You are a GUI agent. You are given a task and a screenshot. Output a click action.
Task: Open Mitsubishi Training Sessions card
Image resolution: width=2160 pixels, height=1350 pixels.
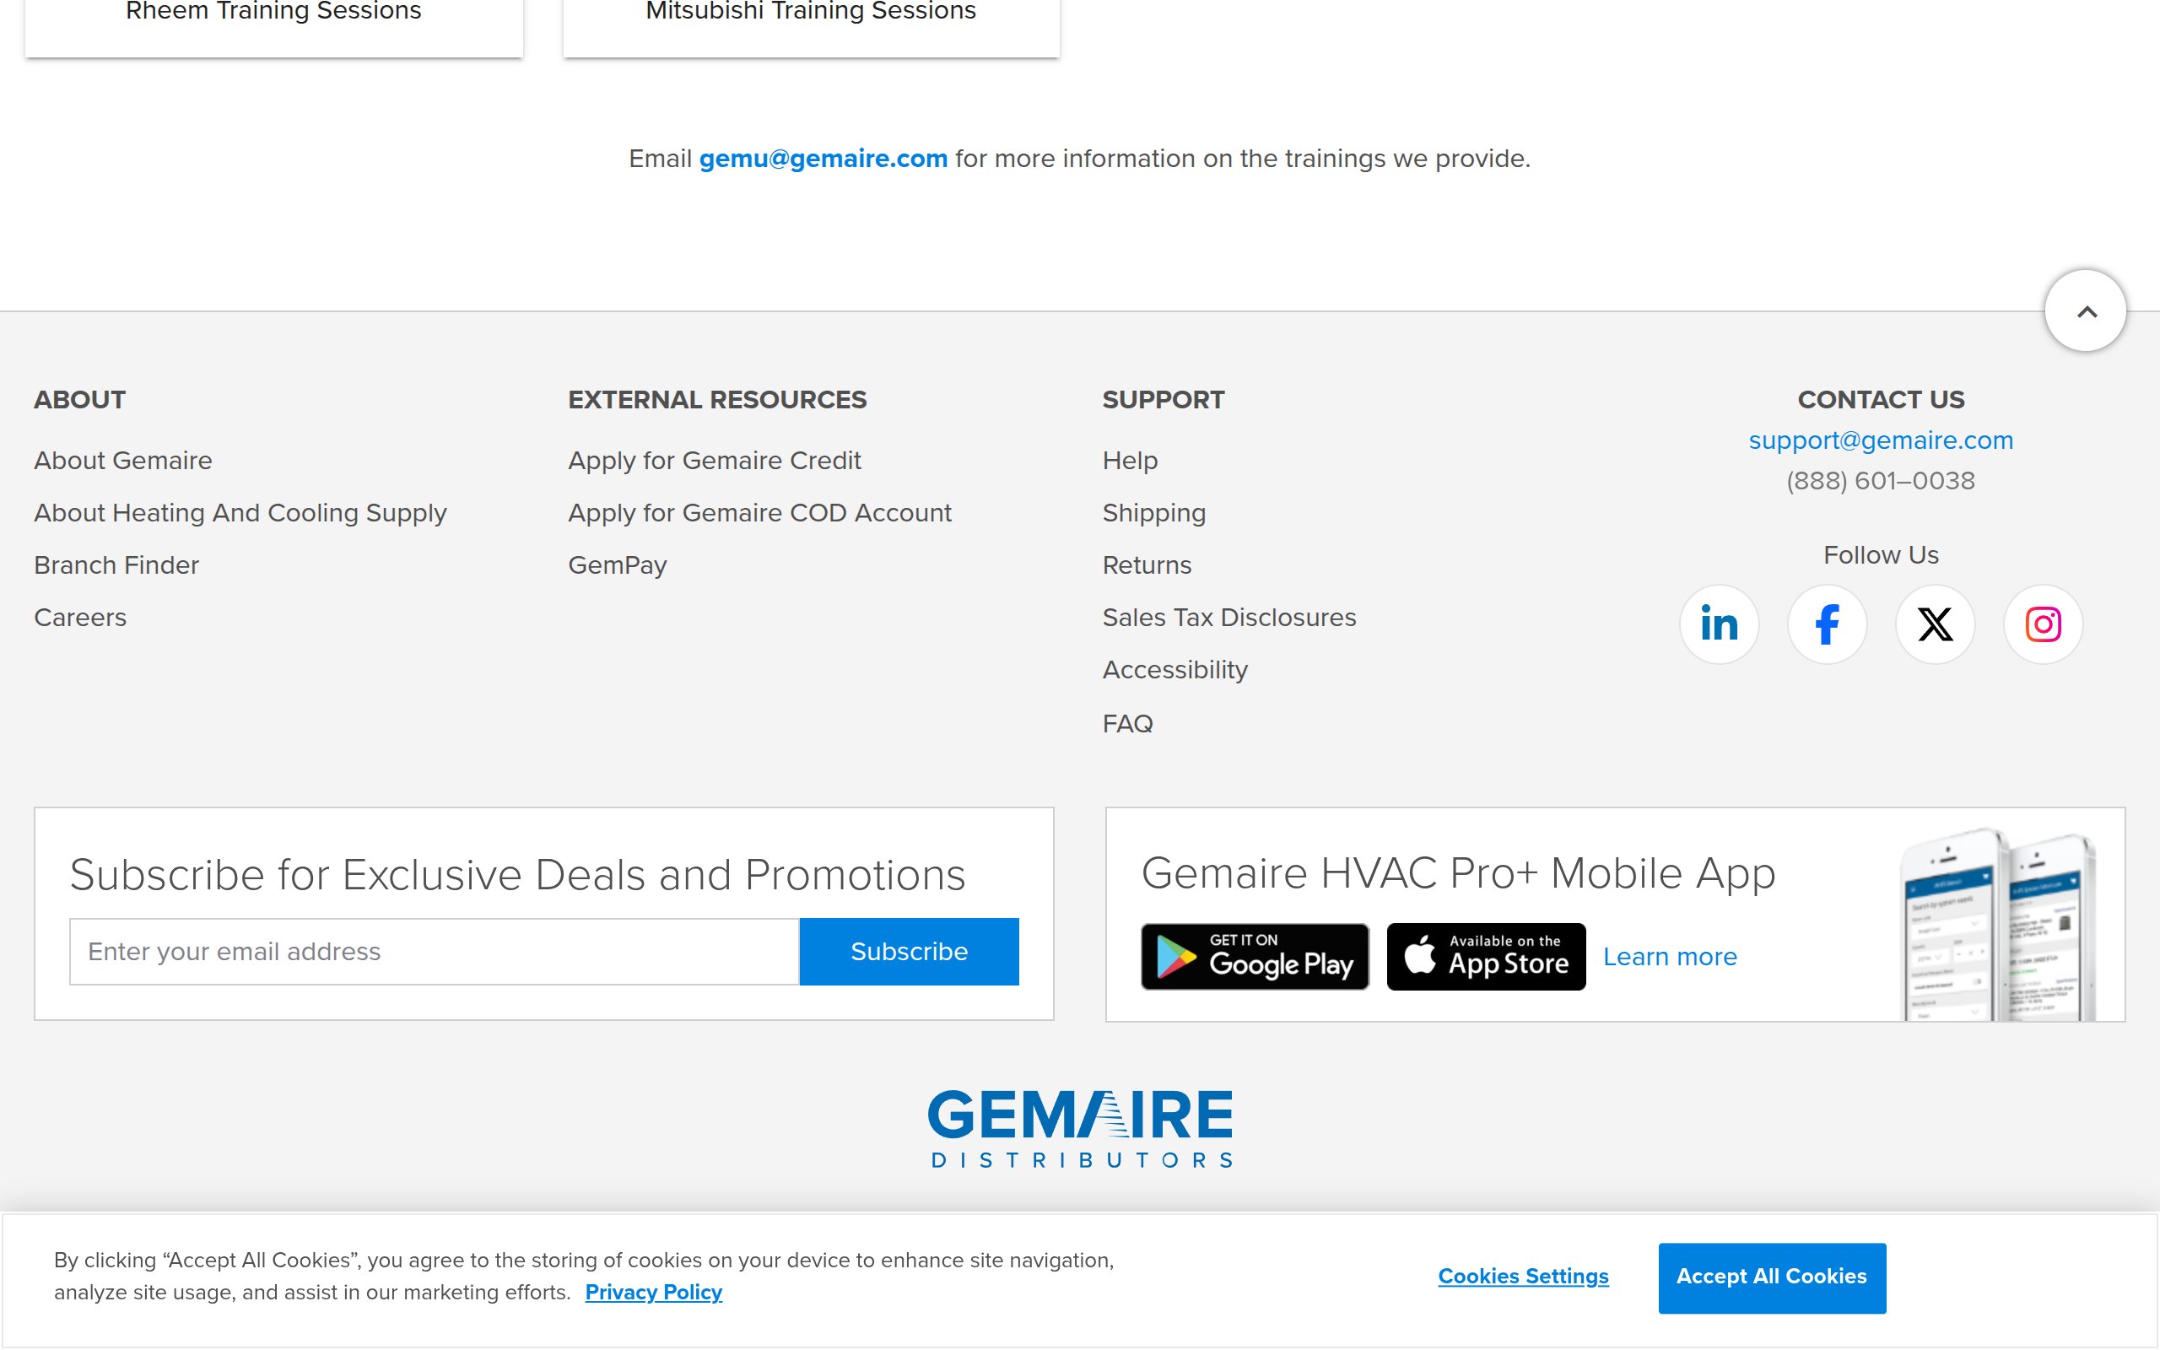[x=812, y=27]
